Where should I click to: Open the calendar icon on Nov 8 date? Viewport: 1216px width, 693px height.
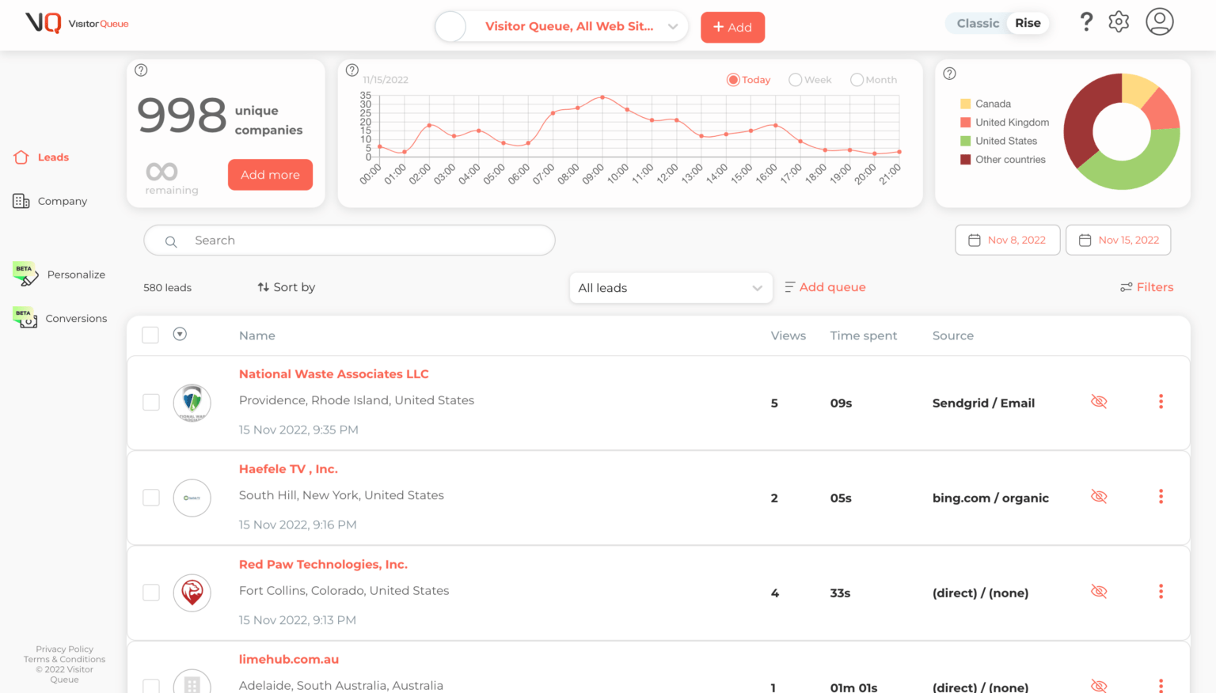(974, 240)
